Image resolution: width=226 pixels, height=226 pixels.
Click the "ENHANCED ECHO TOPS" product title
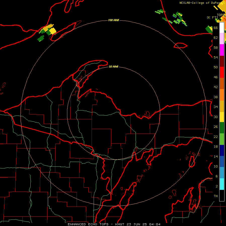(88, 224)
